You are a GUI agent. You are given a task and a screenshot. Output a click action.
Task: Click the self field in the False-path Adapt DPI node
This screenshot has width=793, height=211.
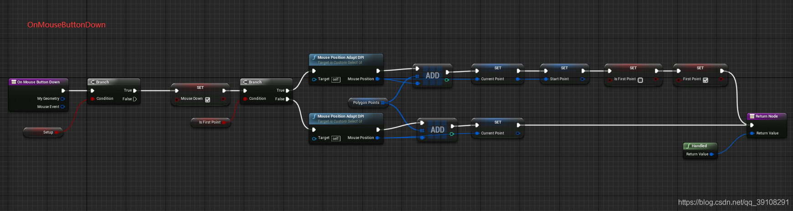[336, 139]
